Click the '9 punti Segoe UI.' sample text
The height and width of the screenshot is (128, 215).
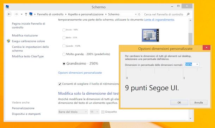pyautogui.click(x=152, y=88)
